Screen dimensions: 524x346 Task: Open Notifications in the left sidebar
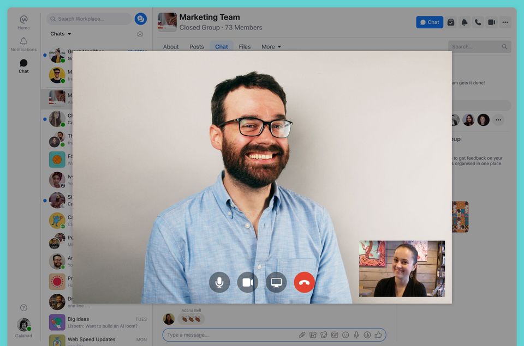coord(23,44)
